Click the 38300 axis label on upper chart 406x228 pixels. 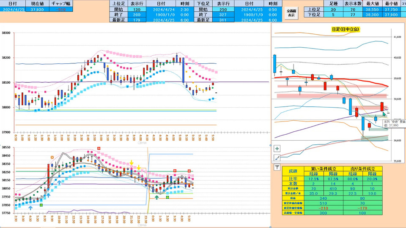coord(6,33)
